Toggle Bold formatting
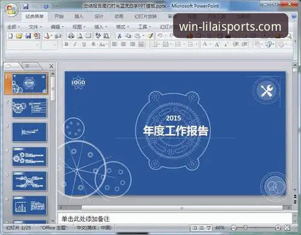 [x=66, y=44]
